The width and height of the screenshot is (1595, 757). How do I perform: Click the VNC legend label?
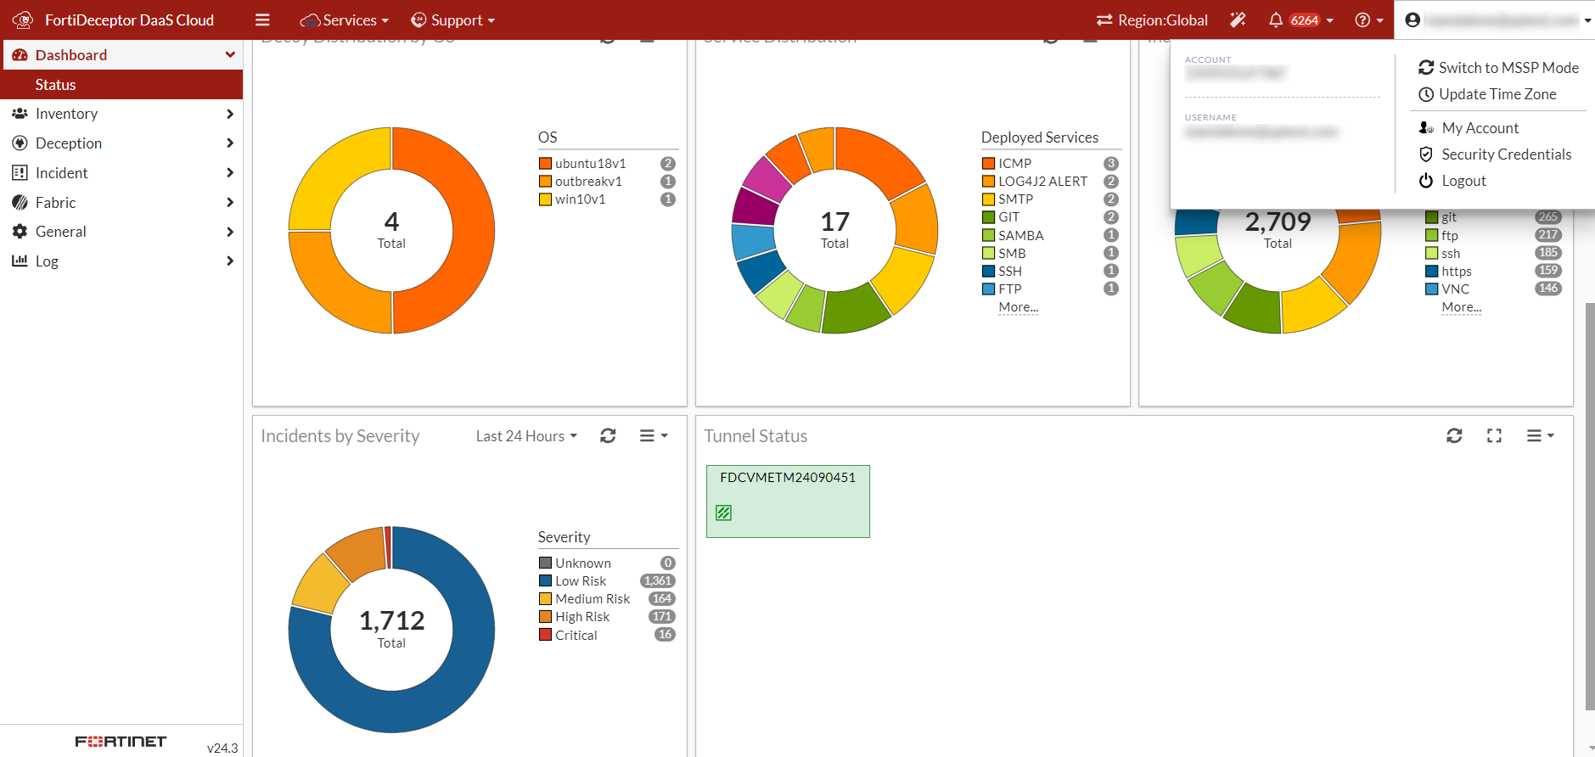[1455, 289]
